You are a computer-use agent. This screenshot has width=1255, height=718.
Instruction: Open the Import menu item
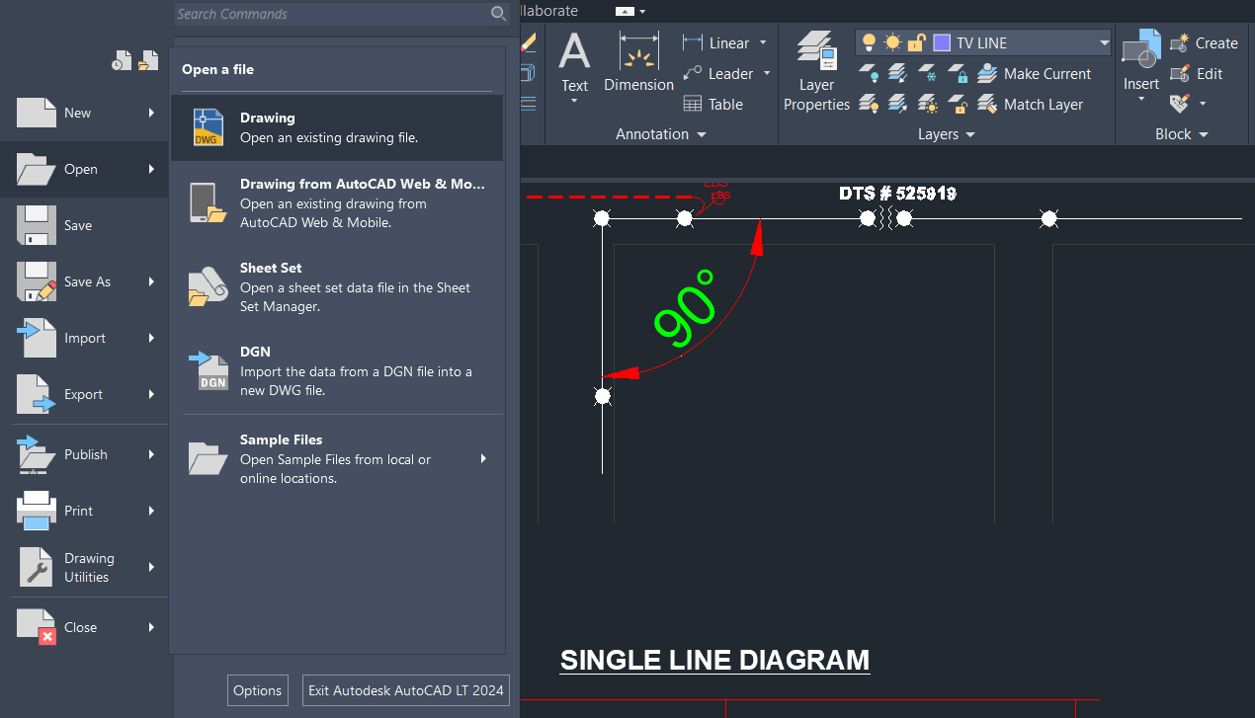pos(84,338)
